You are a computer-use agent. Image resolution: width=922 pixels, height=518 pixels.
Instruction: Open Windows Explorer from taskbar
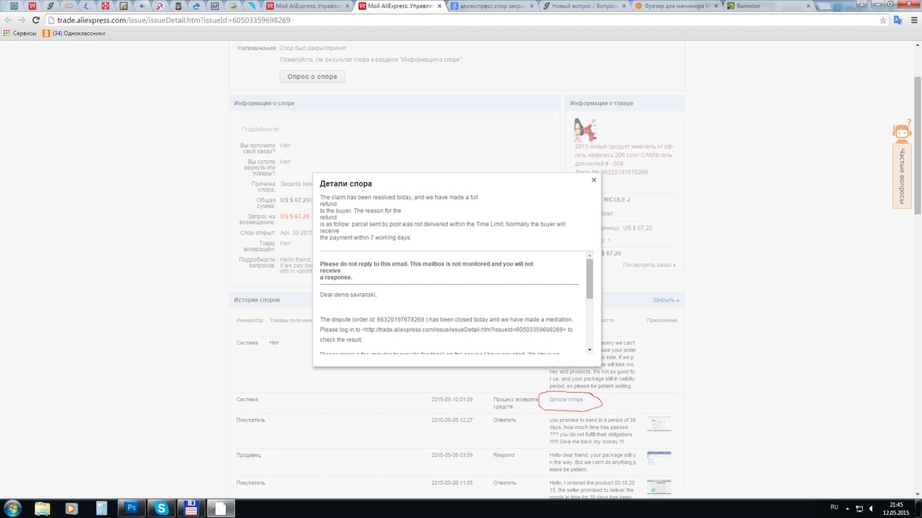click(42, 508)
